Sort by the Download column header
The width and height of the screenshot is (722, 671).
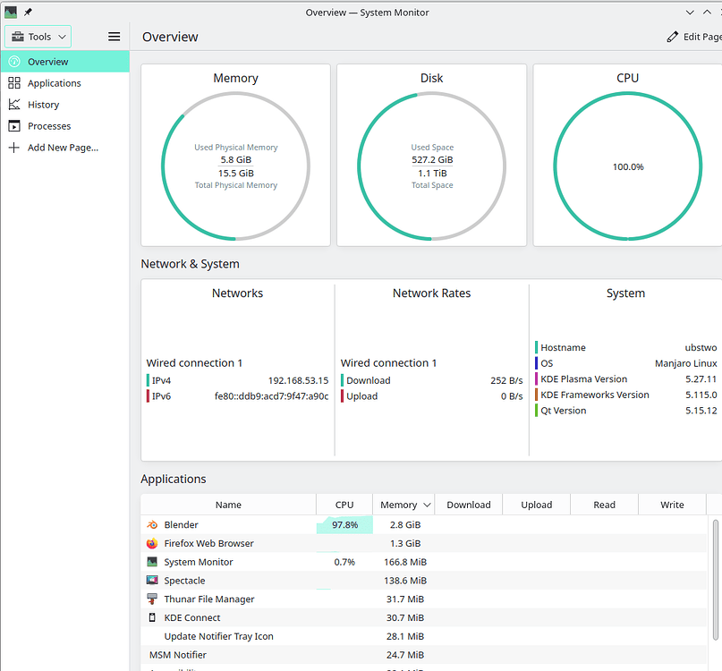click(468, 505)
